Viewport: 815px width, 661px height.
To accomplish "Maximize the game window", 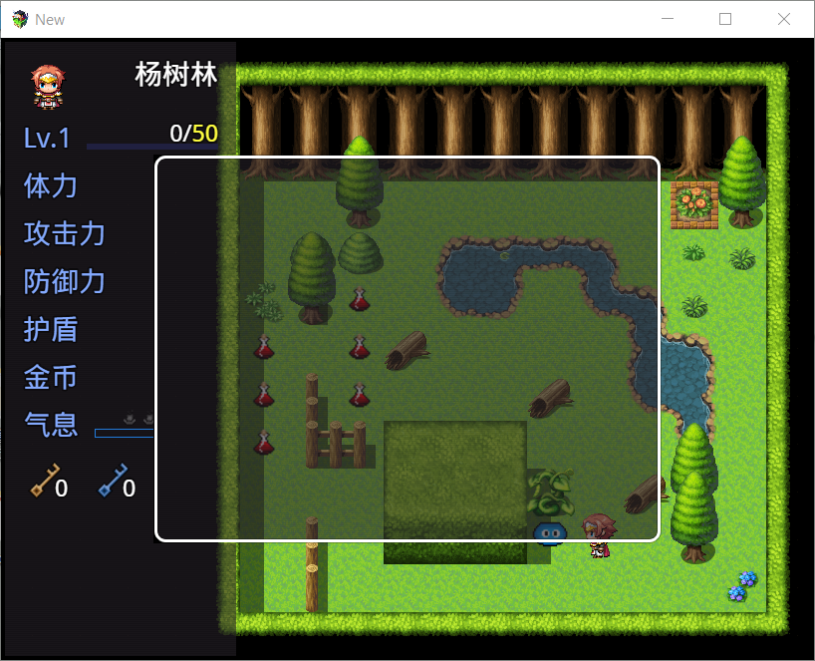I will 725,19.
